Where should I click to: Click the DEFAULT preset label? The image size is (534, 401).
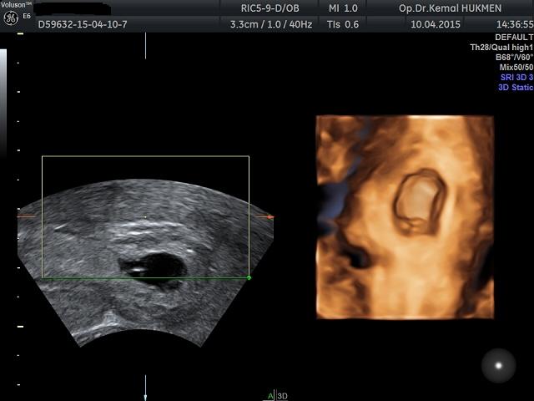point(514,37)
